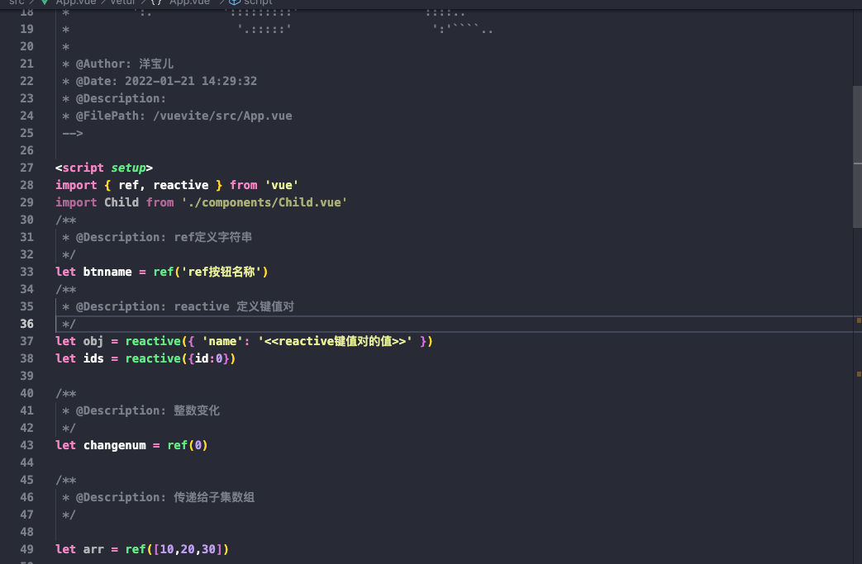The height and width of the screenshot is (564, 862).
Task: Click the '@Date: 2022-01-21 14:29:32' comment
Action: 167,81
